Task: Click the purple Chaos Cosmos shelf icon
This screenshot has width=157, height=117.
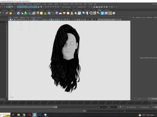Action: click(106, 13)
